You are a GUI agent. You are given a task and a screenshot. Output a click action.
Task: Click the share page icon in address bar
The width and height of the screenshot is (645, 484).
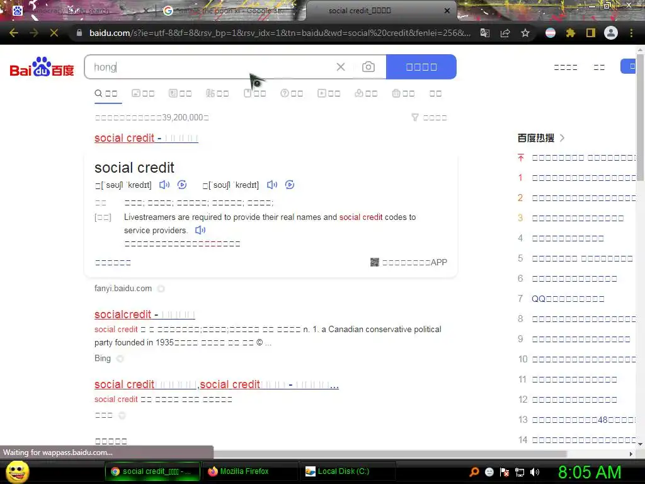pyautogui.click(x=505, y=33)
